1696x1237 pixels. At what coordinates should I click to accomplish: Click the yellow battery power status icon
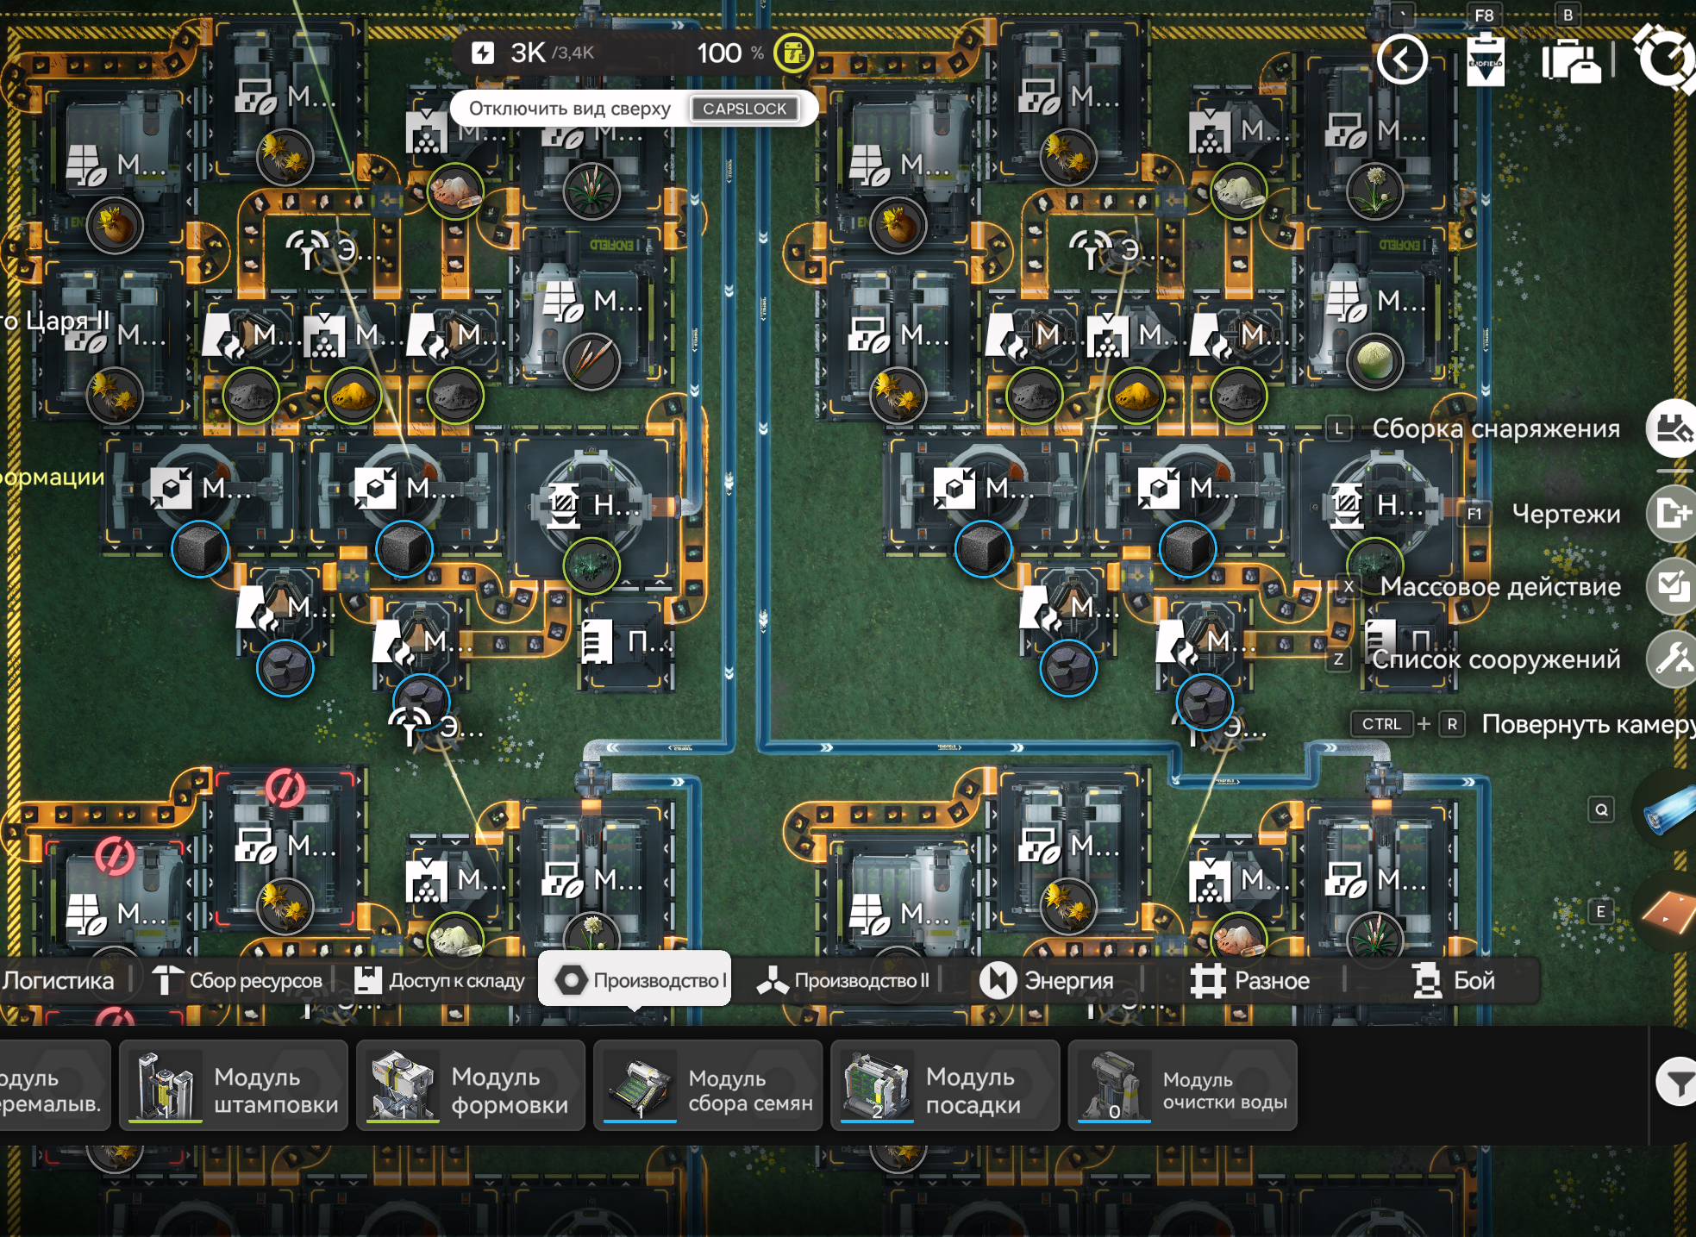point(792,53)
